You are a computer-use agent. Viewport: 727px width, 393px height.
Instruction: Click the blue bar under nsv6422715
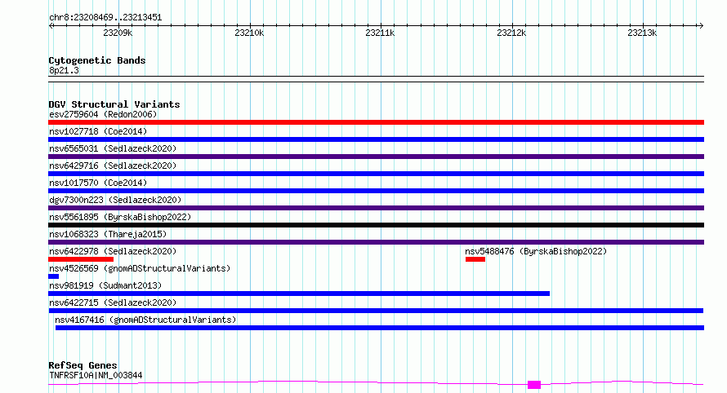[x=376, y=311]
